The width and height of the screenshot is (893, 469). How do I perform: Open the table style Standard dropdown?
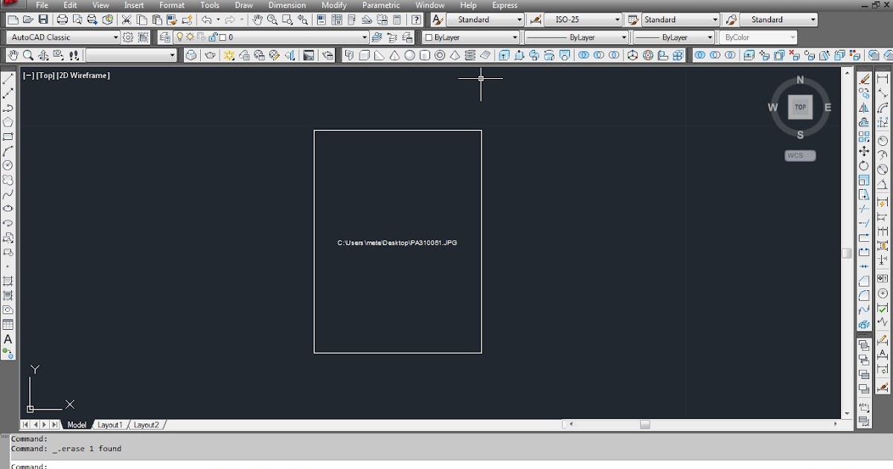point(681,19)
